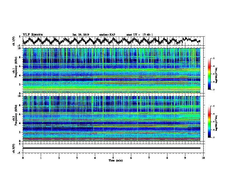The width and height of the screenshot is (229, 177).
Task: Click the time axis tick label "2"
Action: [59, 158]
